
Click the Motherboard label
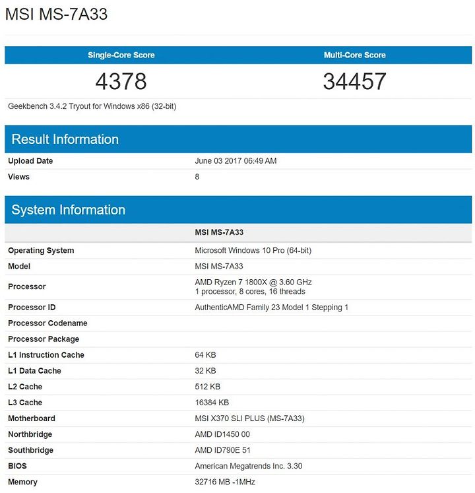point(32,418)
